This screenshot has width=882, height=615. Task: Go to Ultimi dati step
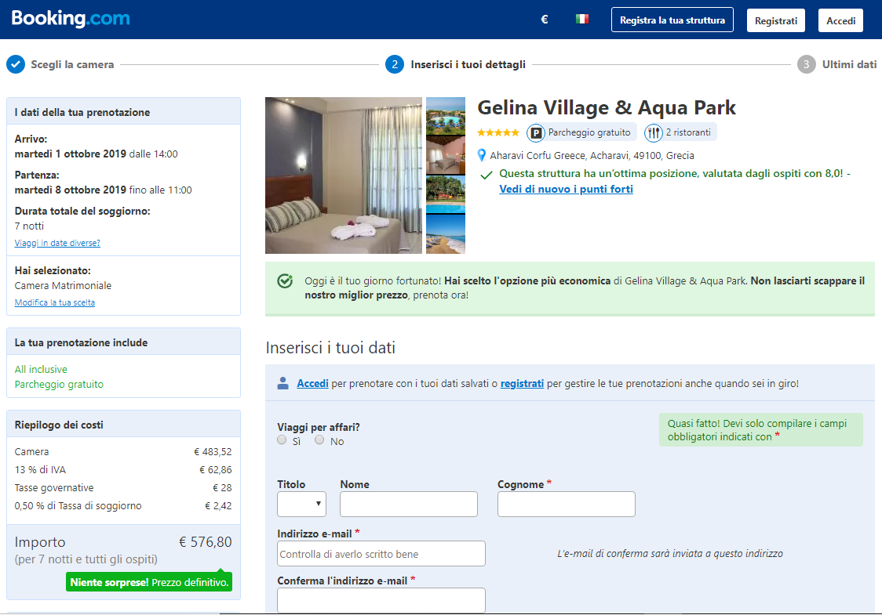pyautogui.click(x=849, y=64)
